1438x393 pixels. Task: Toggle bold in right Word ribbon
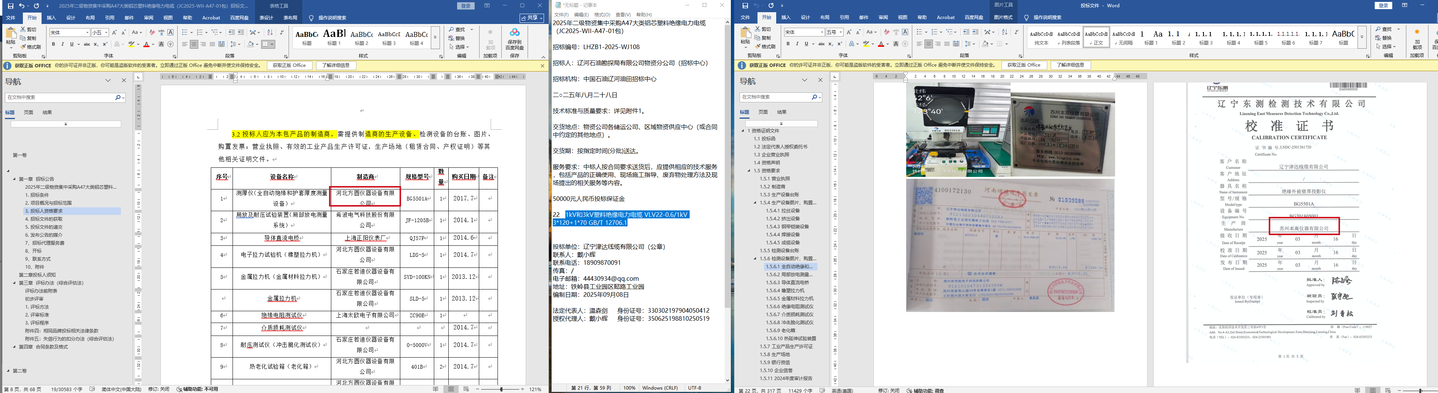tap(788, 44)
